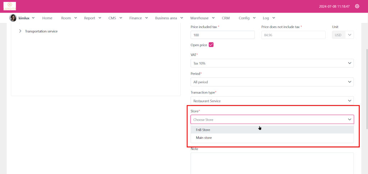Viewport: 368px width, 174px height.
Task: Toggle the Open price checkbox
Action: coord(211,45)
